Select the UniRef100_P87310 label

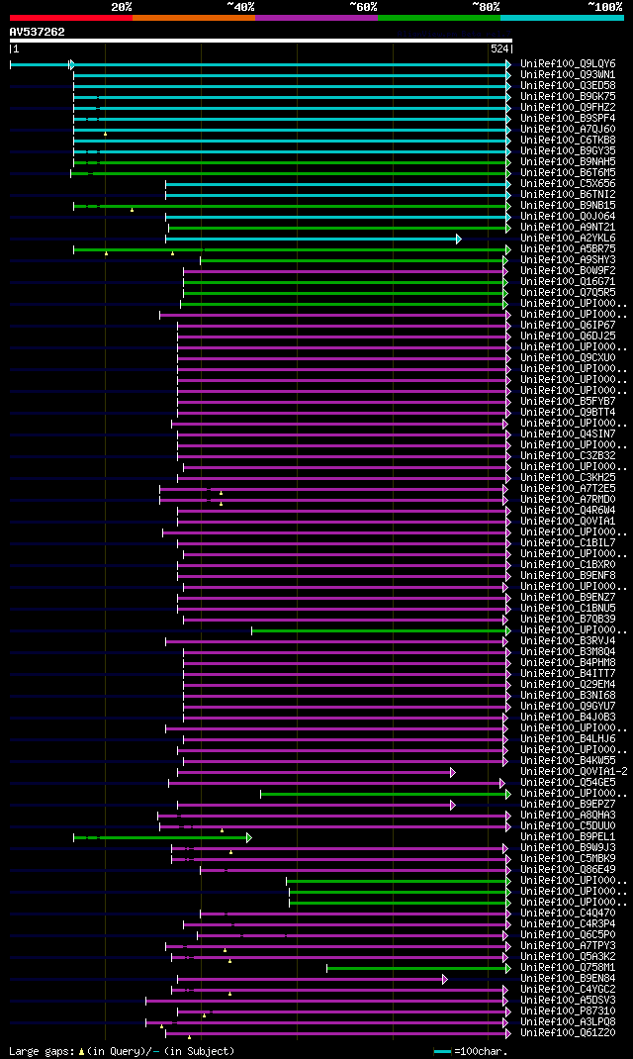(x=568, y=1011)
